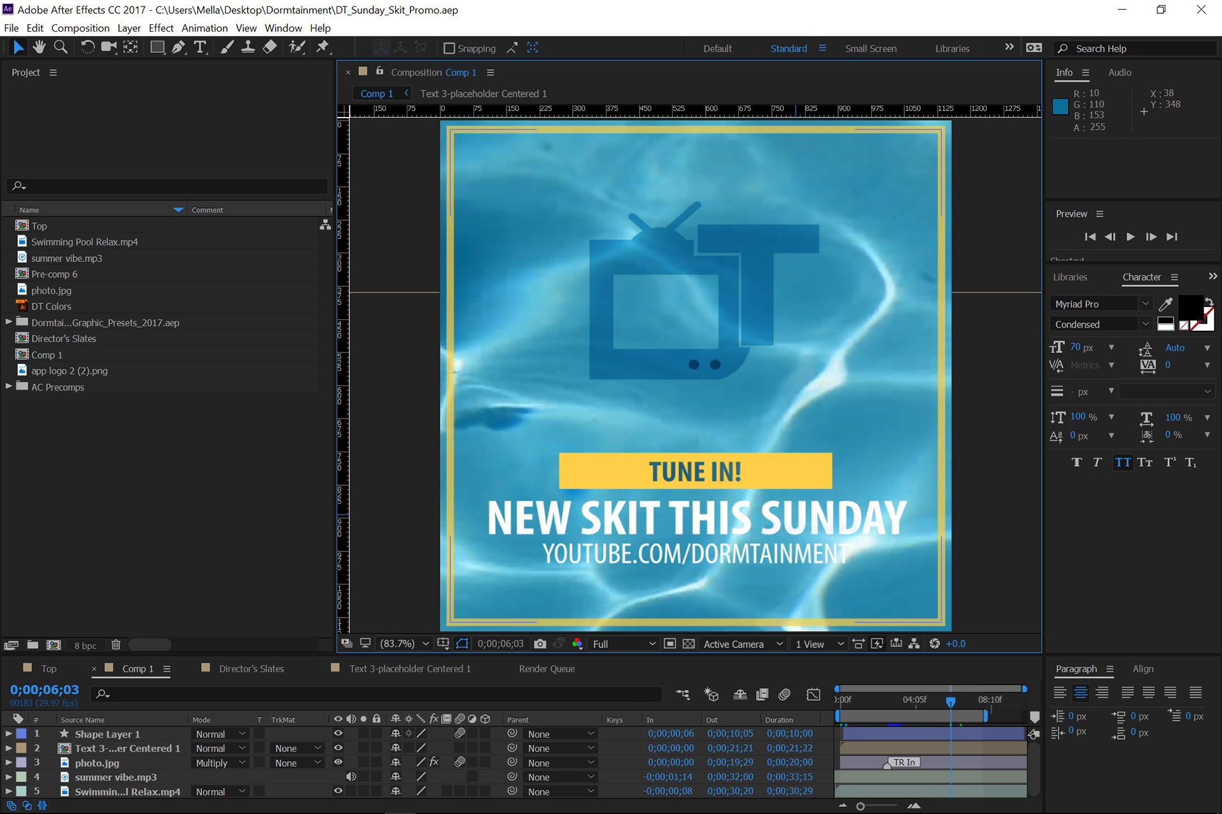Take a snapshot with camera icon
The width and height of the screenshot is (1222, 814).
coord(540,644)
